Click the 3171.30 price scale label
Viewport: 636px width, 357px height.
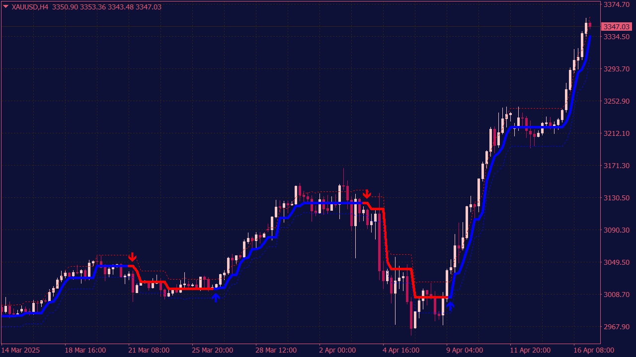(617, 166)
